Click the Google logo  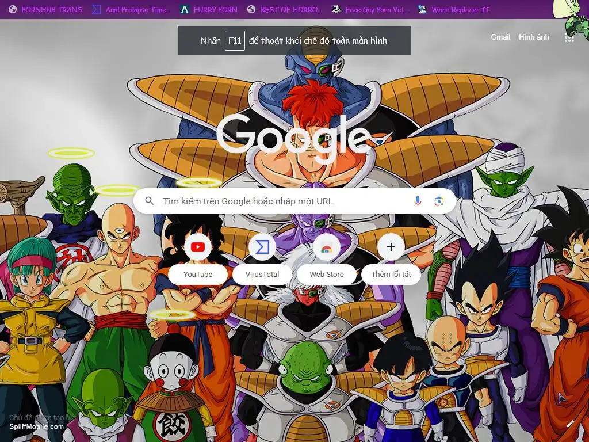click(x=293, y=139)
